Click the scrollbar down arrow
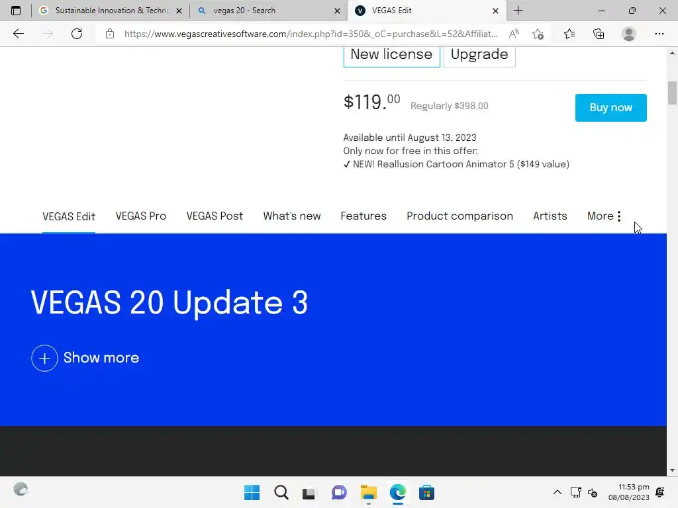Image resolution: width=678 pixels, height=508 pixels. pyautogui.click(x=672, y=470)
